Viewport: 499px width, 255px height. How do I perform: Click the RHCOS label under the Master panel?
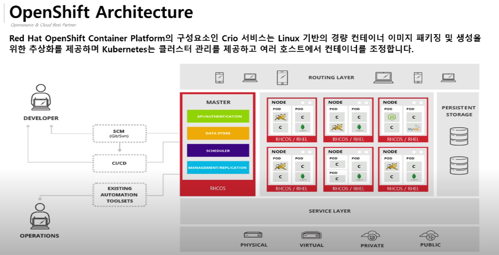pyautogui.click(x=218, y=188)
